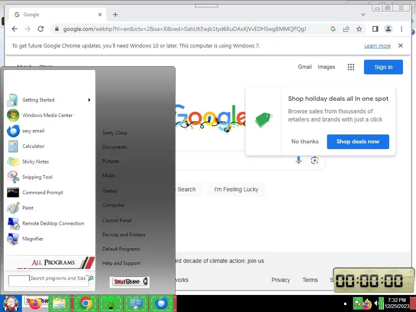Click I'm Feeling Lucky
This screenshot has width=416, height=312.
tap(236, 189)
